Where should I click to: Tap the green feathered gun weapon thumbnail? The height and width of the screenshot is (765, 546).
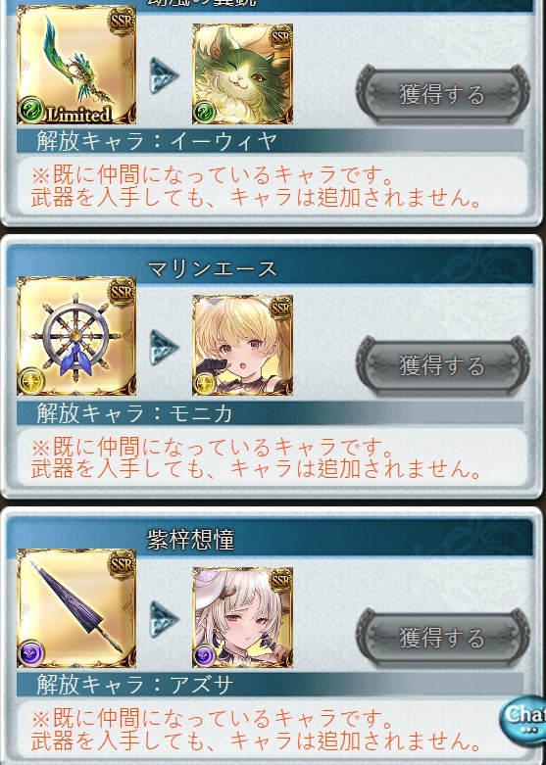tap(76, 65)
